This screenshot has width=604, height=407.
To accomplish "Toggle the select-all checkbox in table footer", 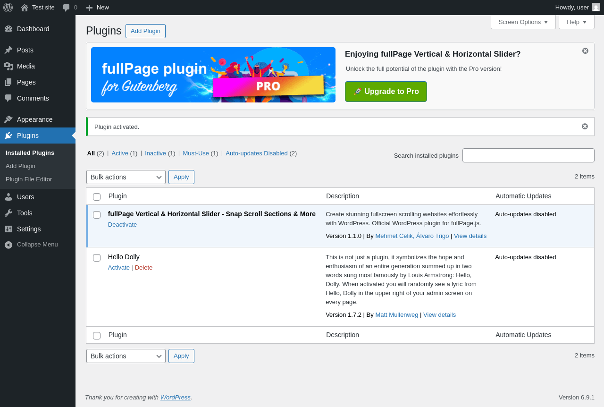I will click(x=97, y=336).
